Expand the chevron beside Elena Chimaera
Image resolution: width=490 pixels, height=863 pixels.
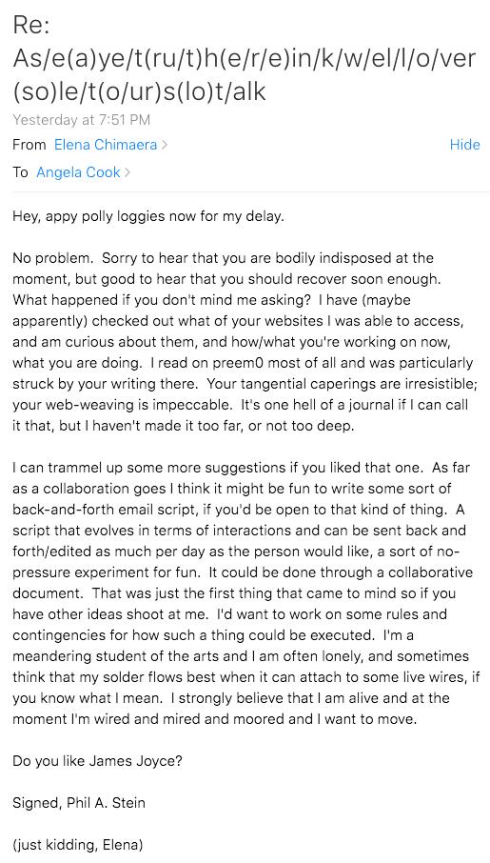coord(165,146)
